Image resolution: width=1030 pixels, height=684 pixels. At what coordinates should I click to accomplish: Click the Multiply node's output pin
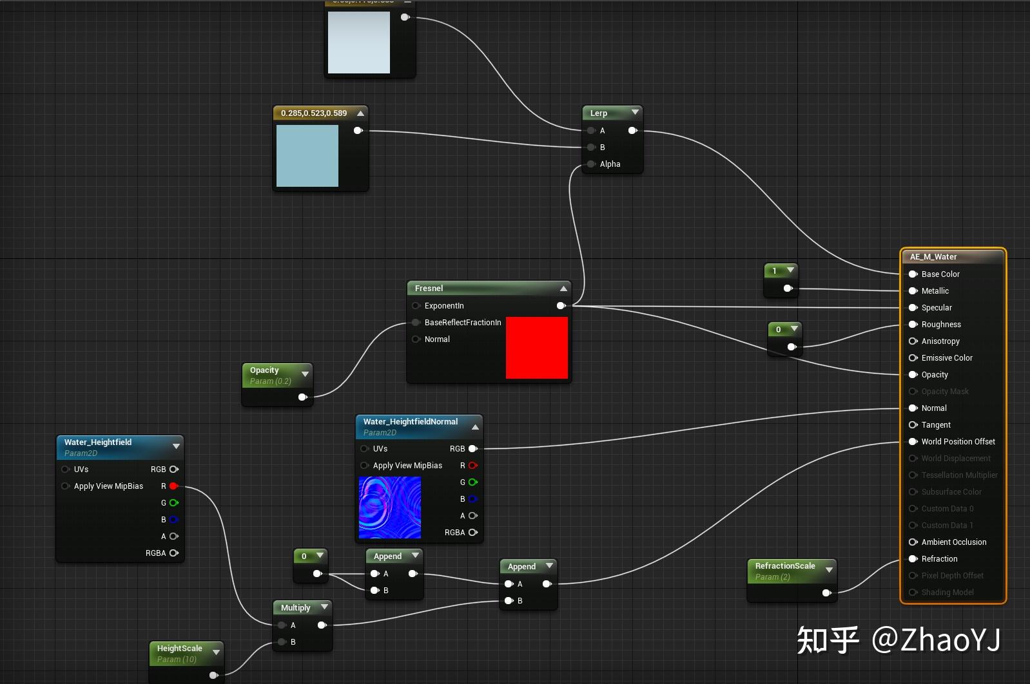click(322, 625)
